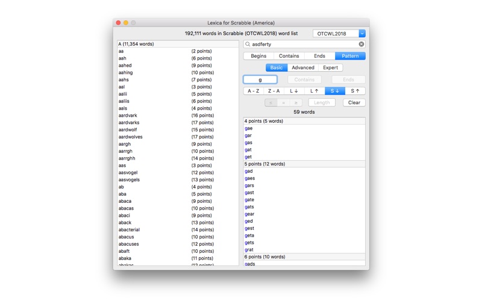Screen dimensions: 482x301
Task: Choose the Expert pattern level
Action: coord(330,67)
